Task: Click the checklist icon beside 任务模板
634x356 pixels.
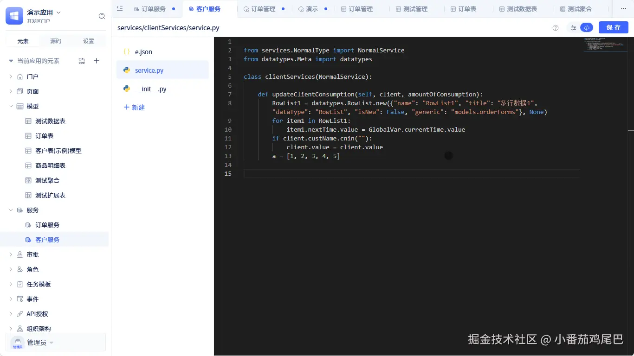Action: coord(19,284)
